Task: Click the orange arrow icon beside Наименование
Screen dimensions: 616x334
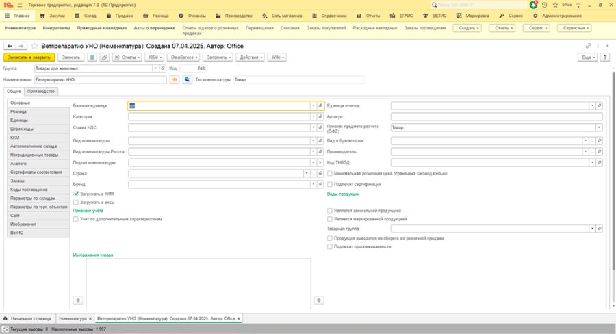Action: click(175, 80)
